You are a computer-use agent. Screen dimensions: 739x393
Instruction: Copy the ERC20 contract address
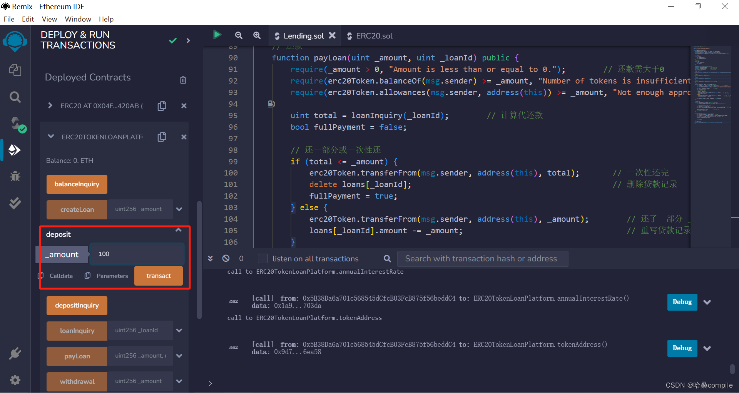162,106
